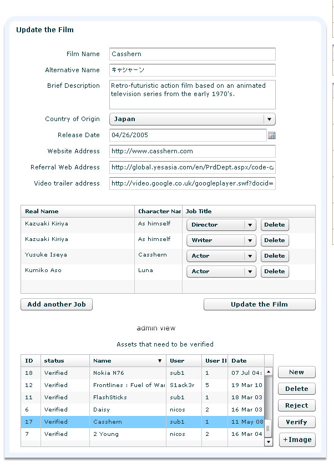Expand the Country of Origin dropdown
Image resolution: width=334 pixels, height=467 pixels.
coord(269,119)
